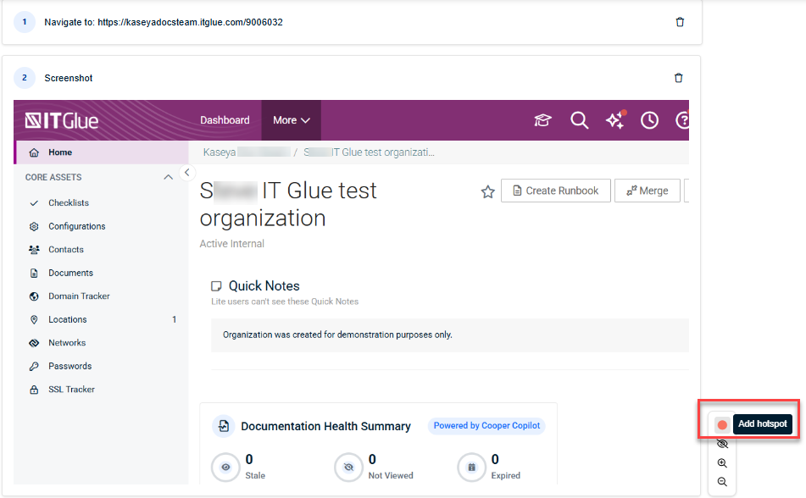The height and width of the screenshot is (498, 806).
Task: Toggle the favorite star for the organization
Action: click(488, 191)
